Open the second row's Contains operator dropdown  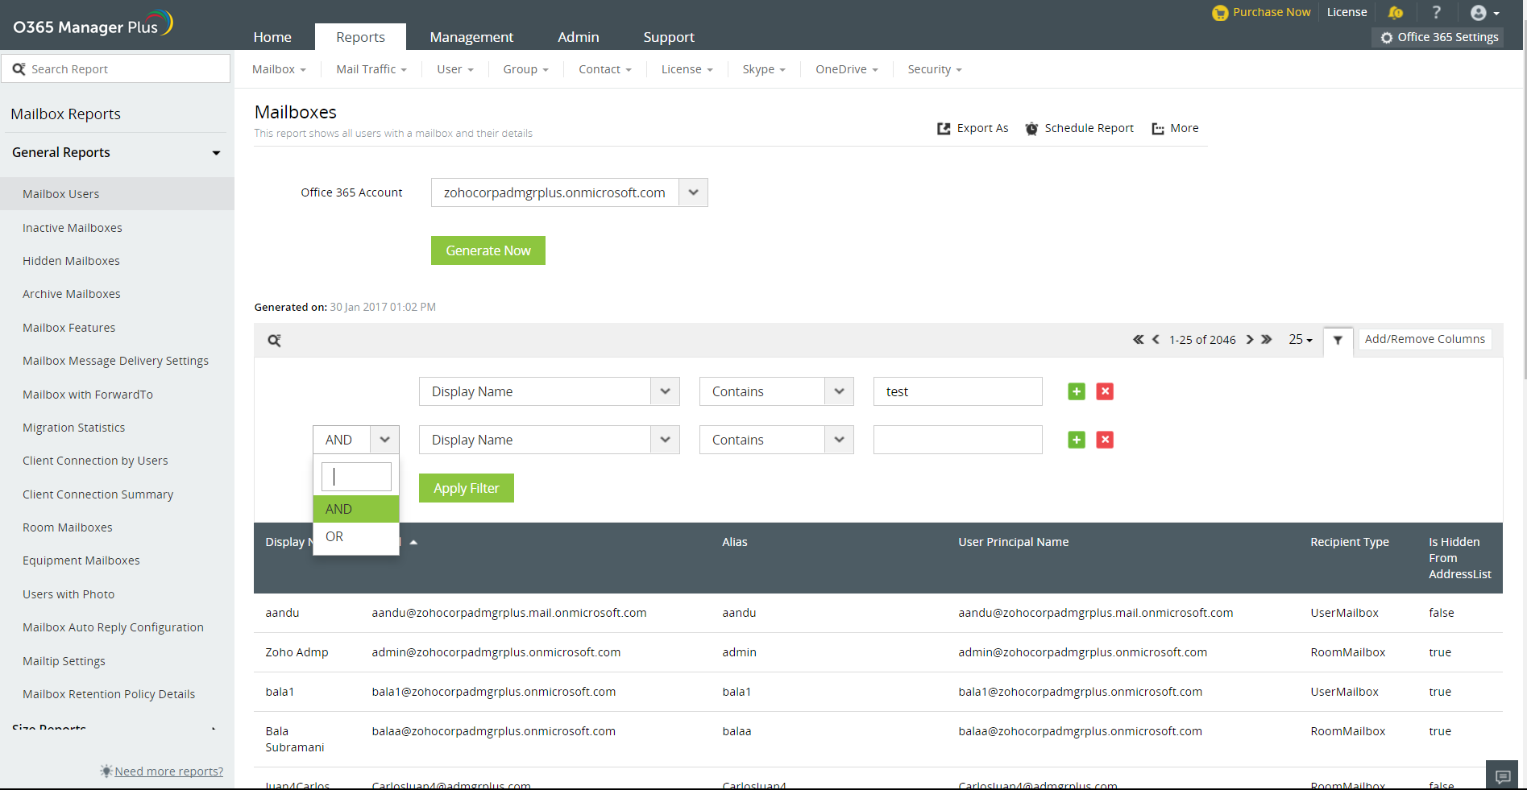pyautogui.click(x=839, y=440)
